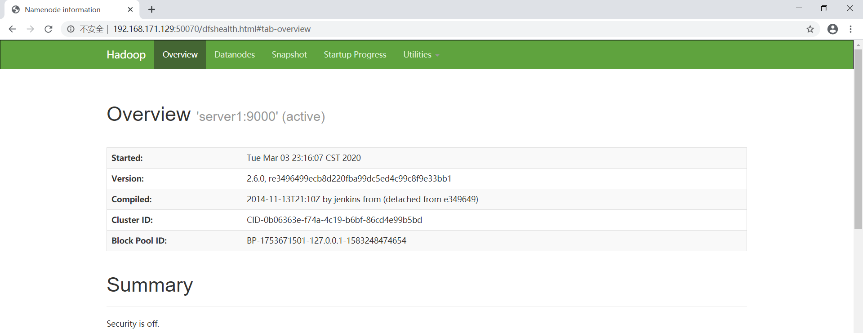Viewport: 863px width, 333px height.
Task: Click the 'Cluster ID:' row label
Action: coord(132,220)
